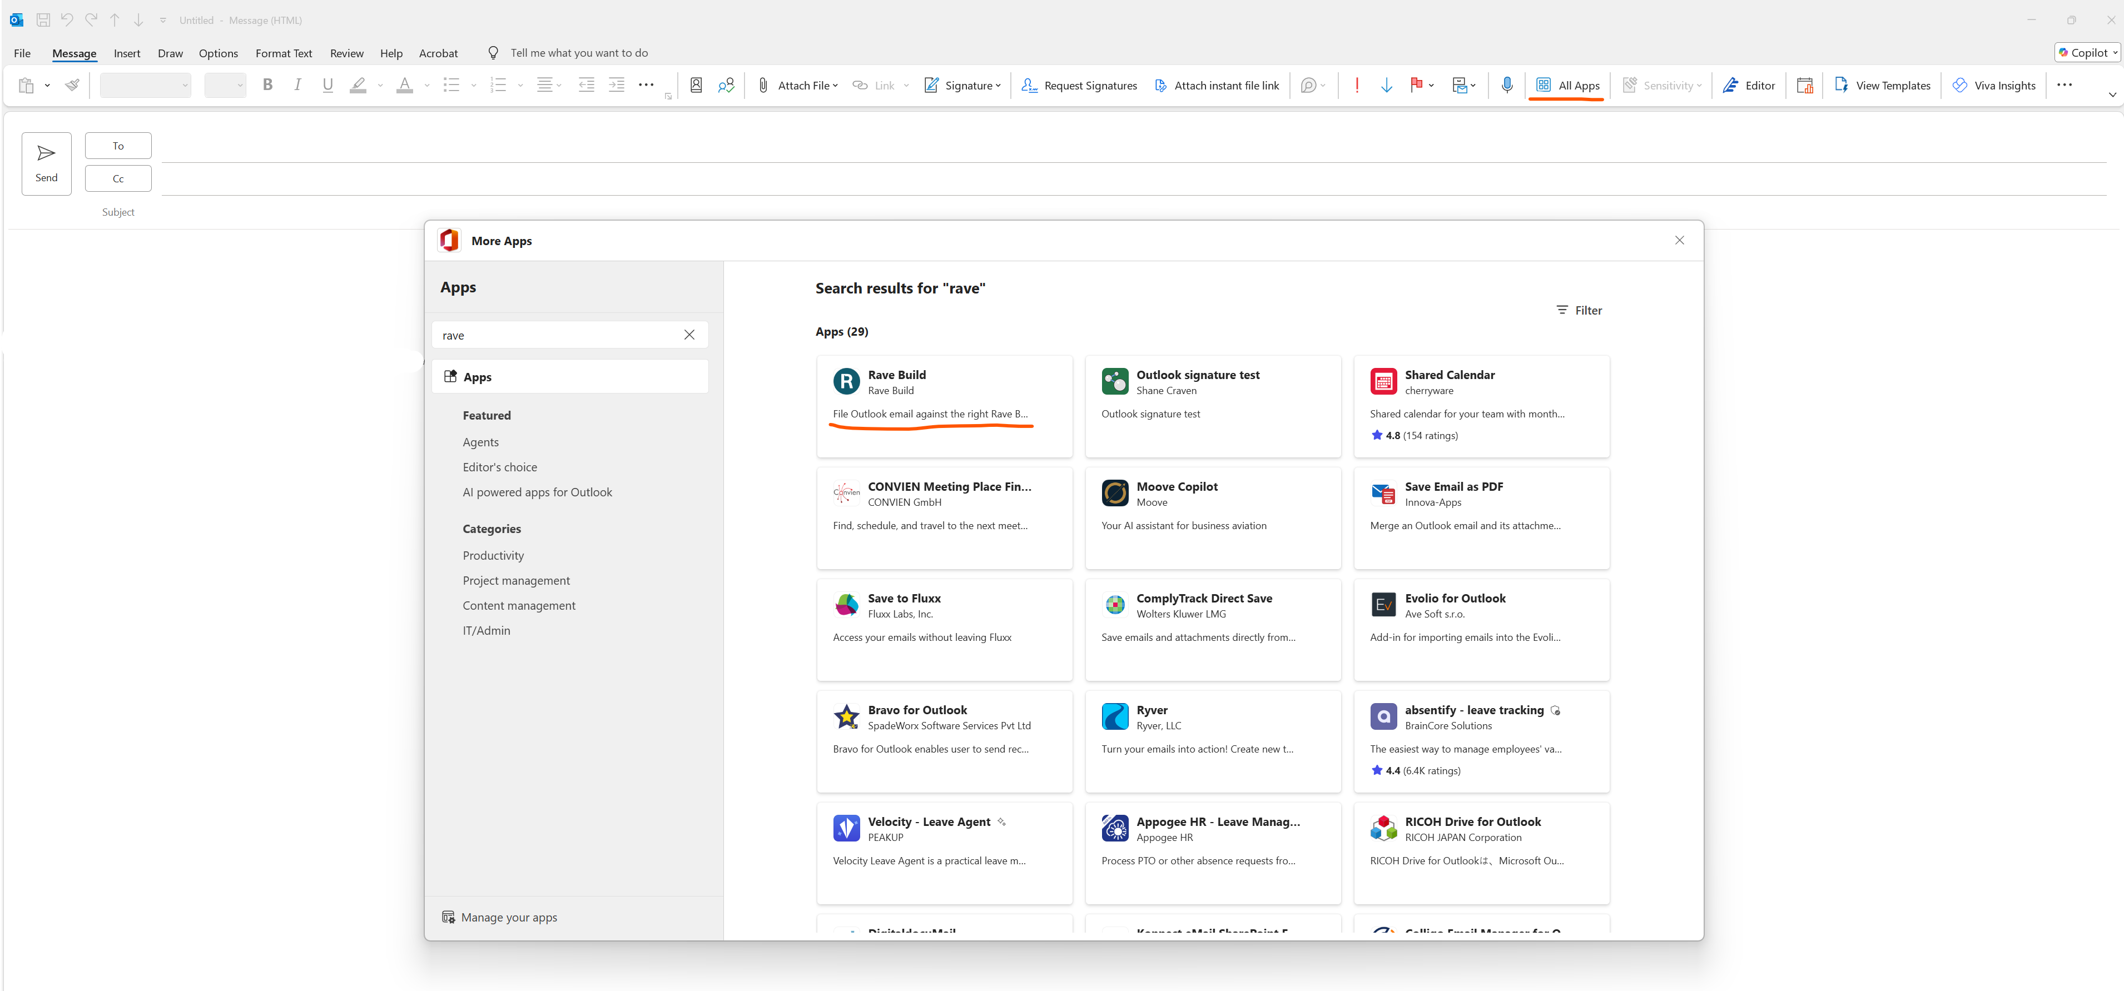Clear the rave search with the X

tap(689, 335)
